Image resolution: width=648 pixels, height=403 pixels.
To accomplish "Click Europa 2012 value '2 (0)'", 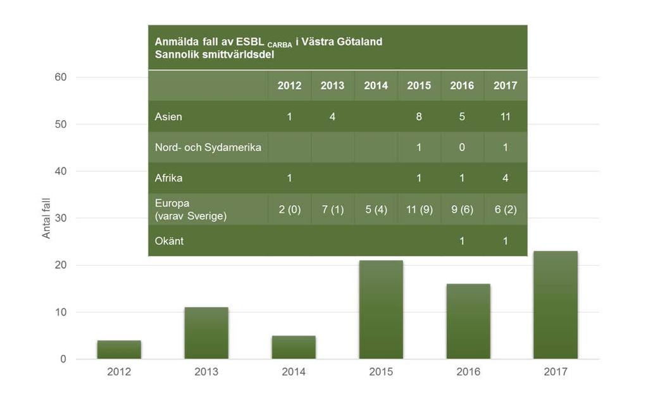I will pyautogui.click(x=289, y=209).
